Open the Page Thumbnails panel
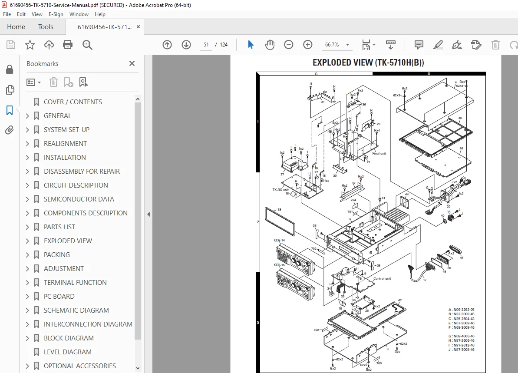This screenshot has width=518, height=373. pos(10,90)
